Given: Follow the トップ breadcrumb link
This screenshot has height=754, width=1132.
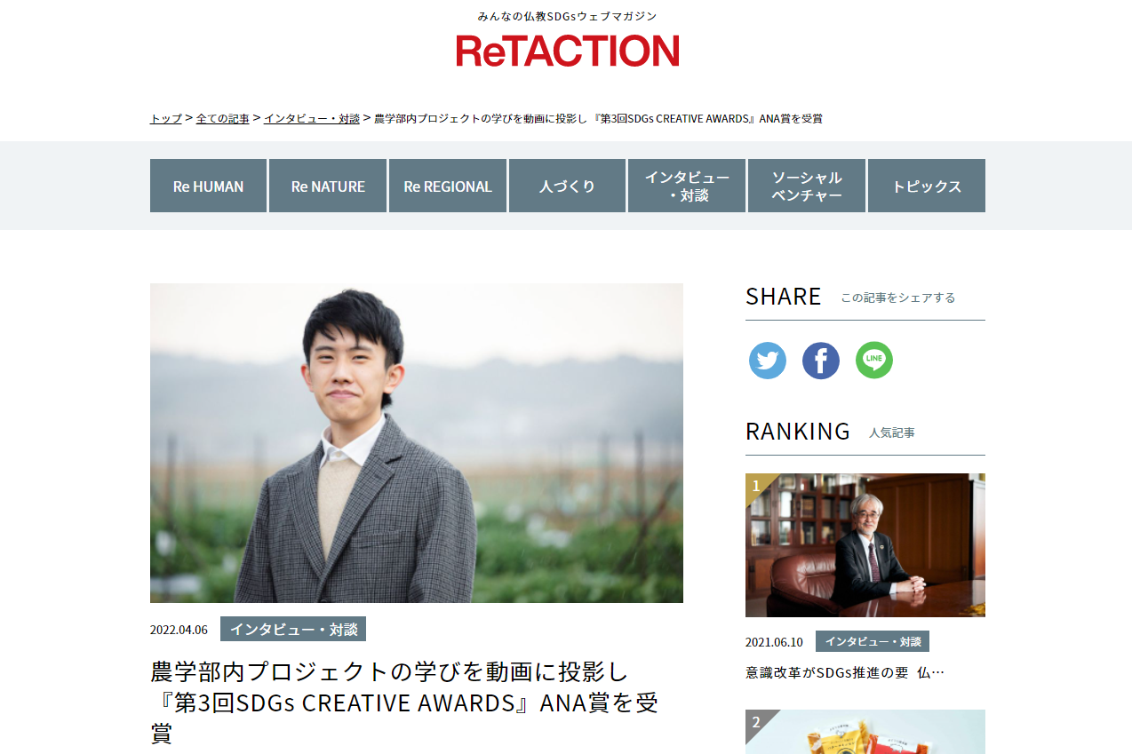Looking at the screenshot, I should (166, 118).
